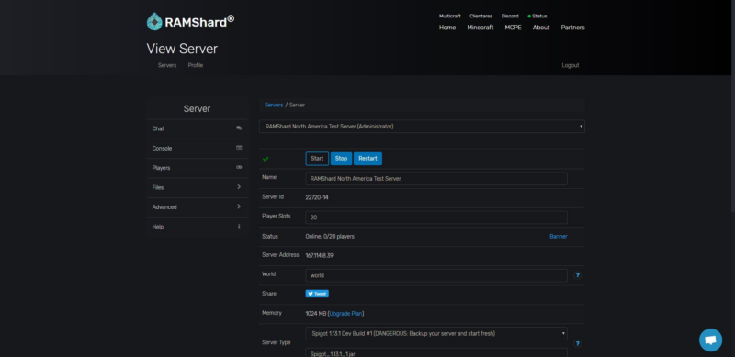Open Console in the server sidebar

(197, 148)
